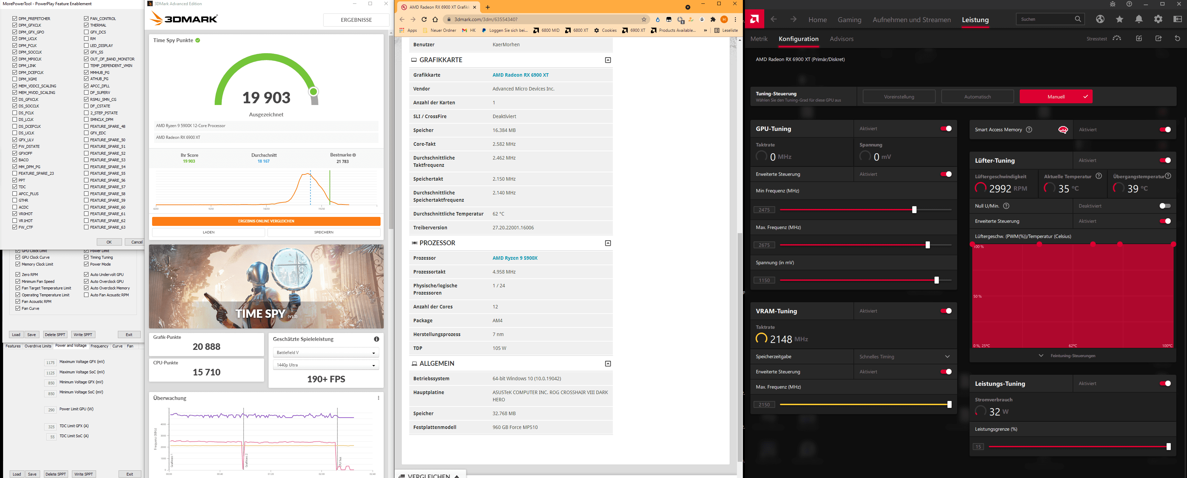Open Chrome extensions puzzle icon
The width and height of the screenshot is (1187, 478).
[x=713, y=19]
